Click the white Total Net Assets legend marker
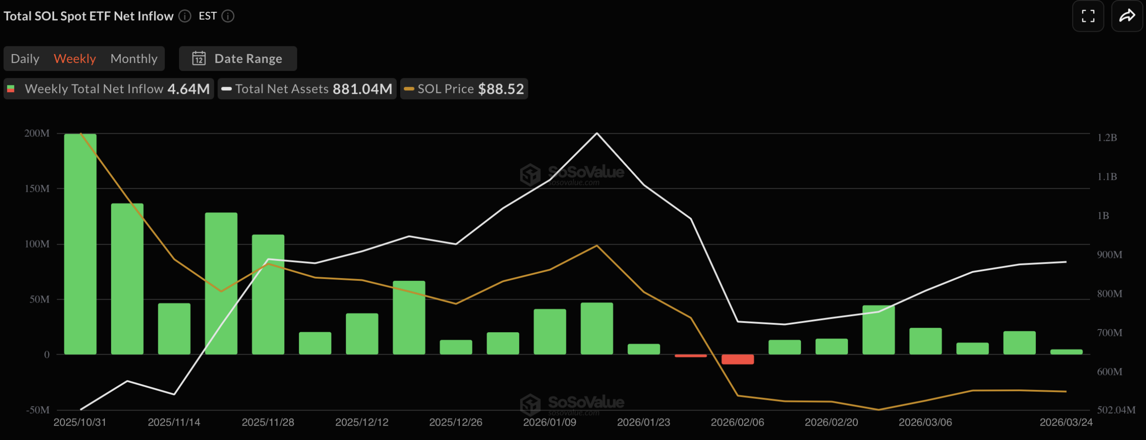1146x440 pixels. click(227, 89)
